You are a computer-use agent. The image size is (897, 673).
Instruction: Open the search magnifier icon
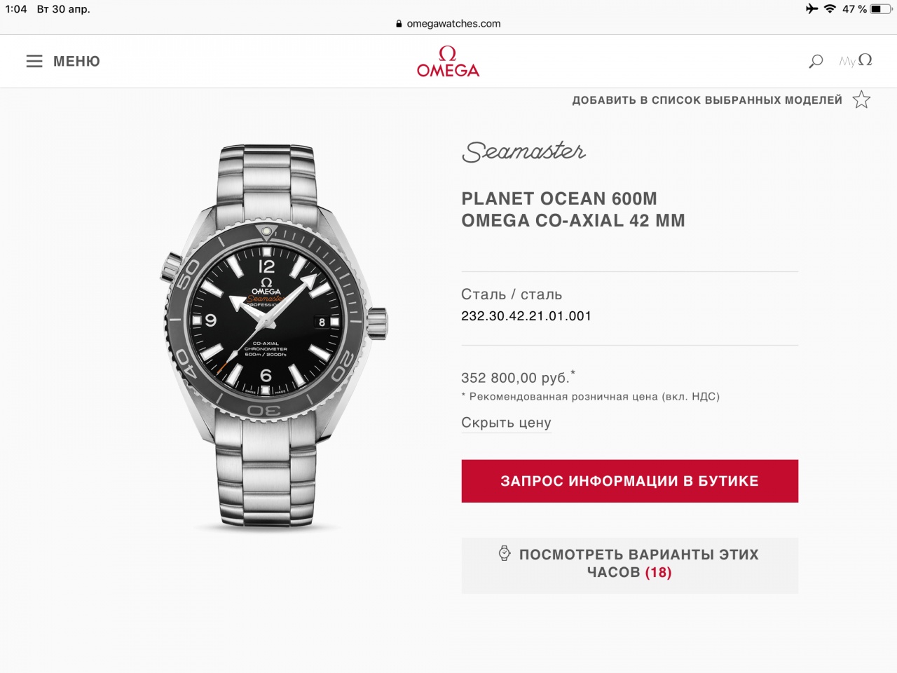[x=816, y=62]
